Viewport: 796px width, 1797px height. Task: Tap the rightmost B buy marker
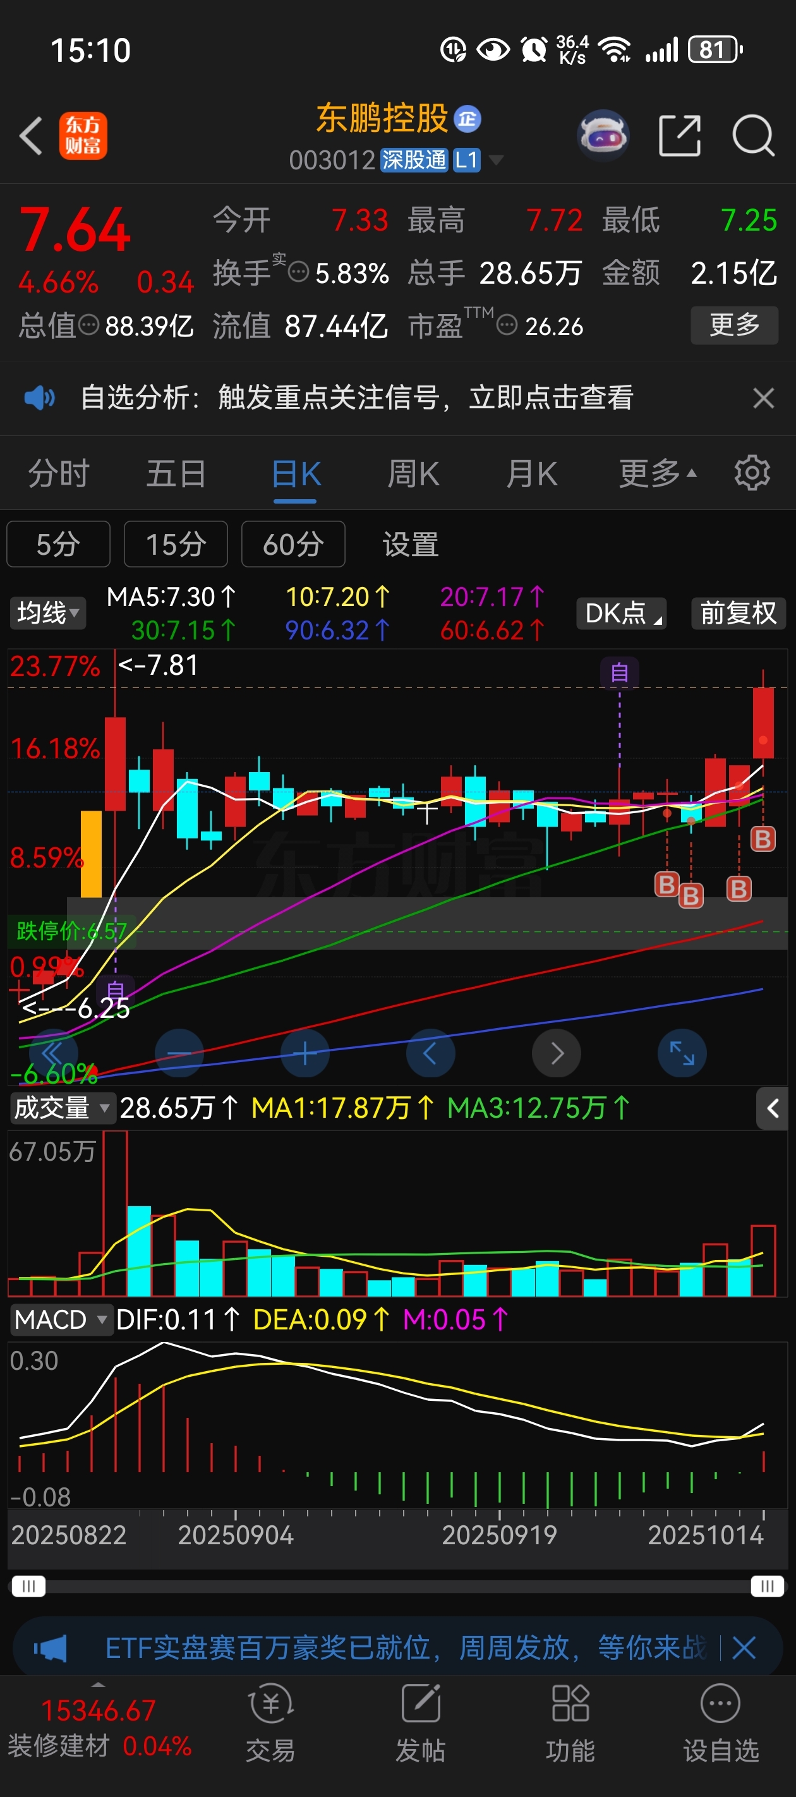tap(763, 838)
